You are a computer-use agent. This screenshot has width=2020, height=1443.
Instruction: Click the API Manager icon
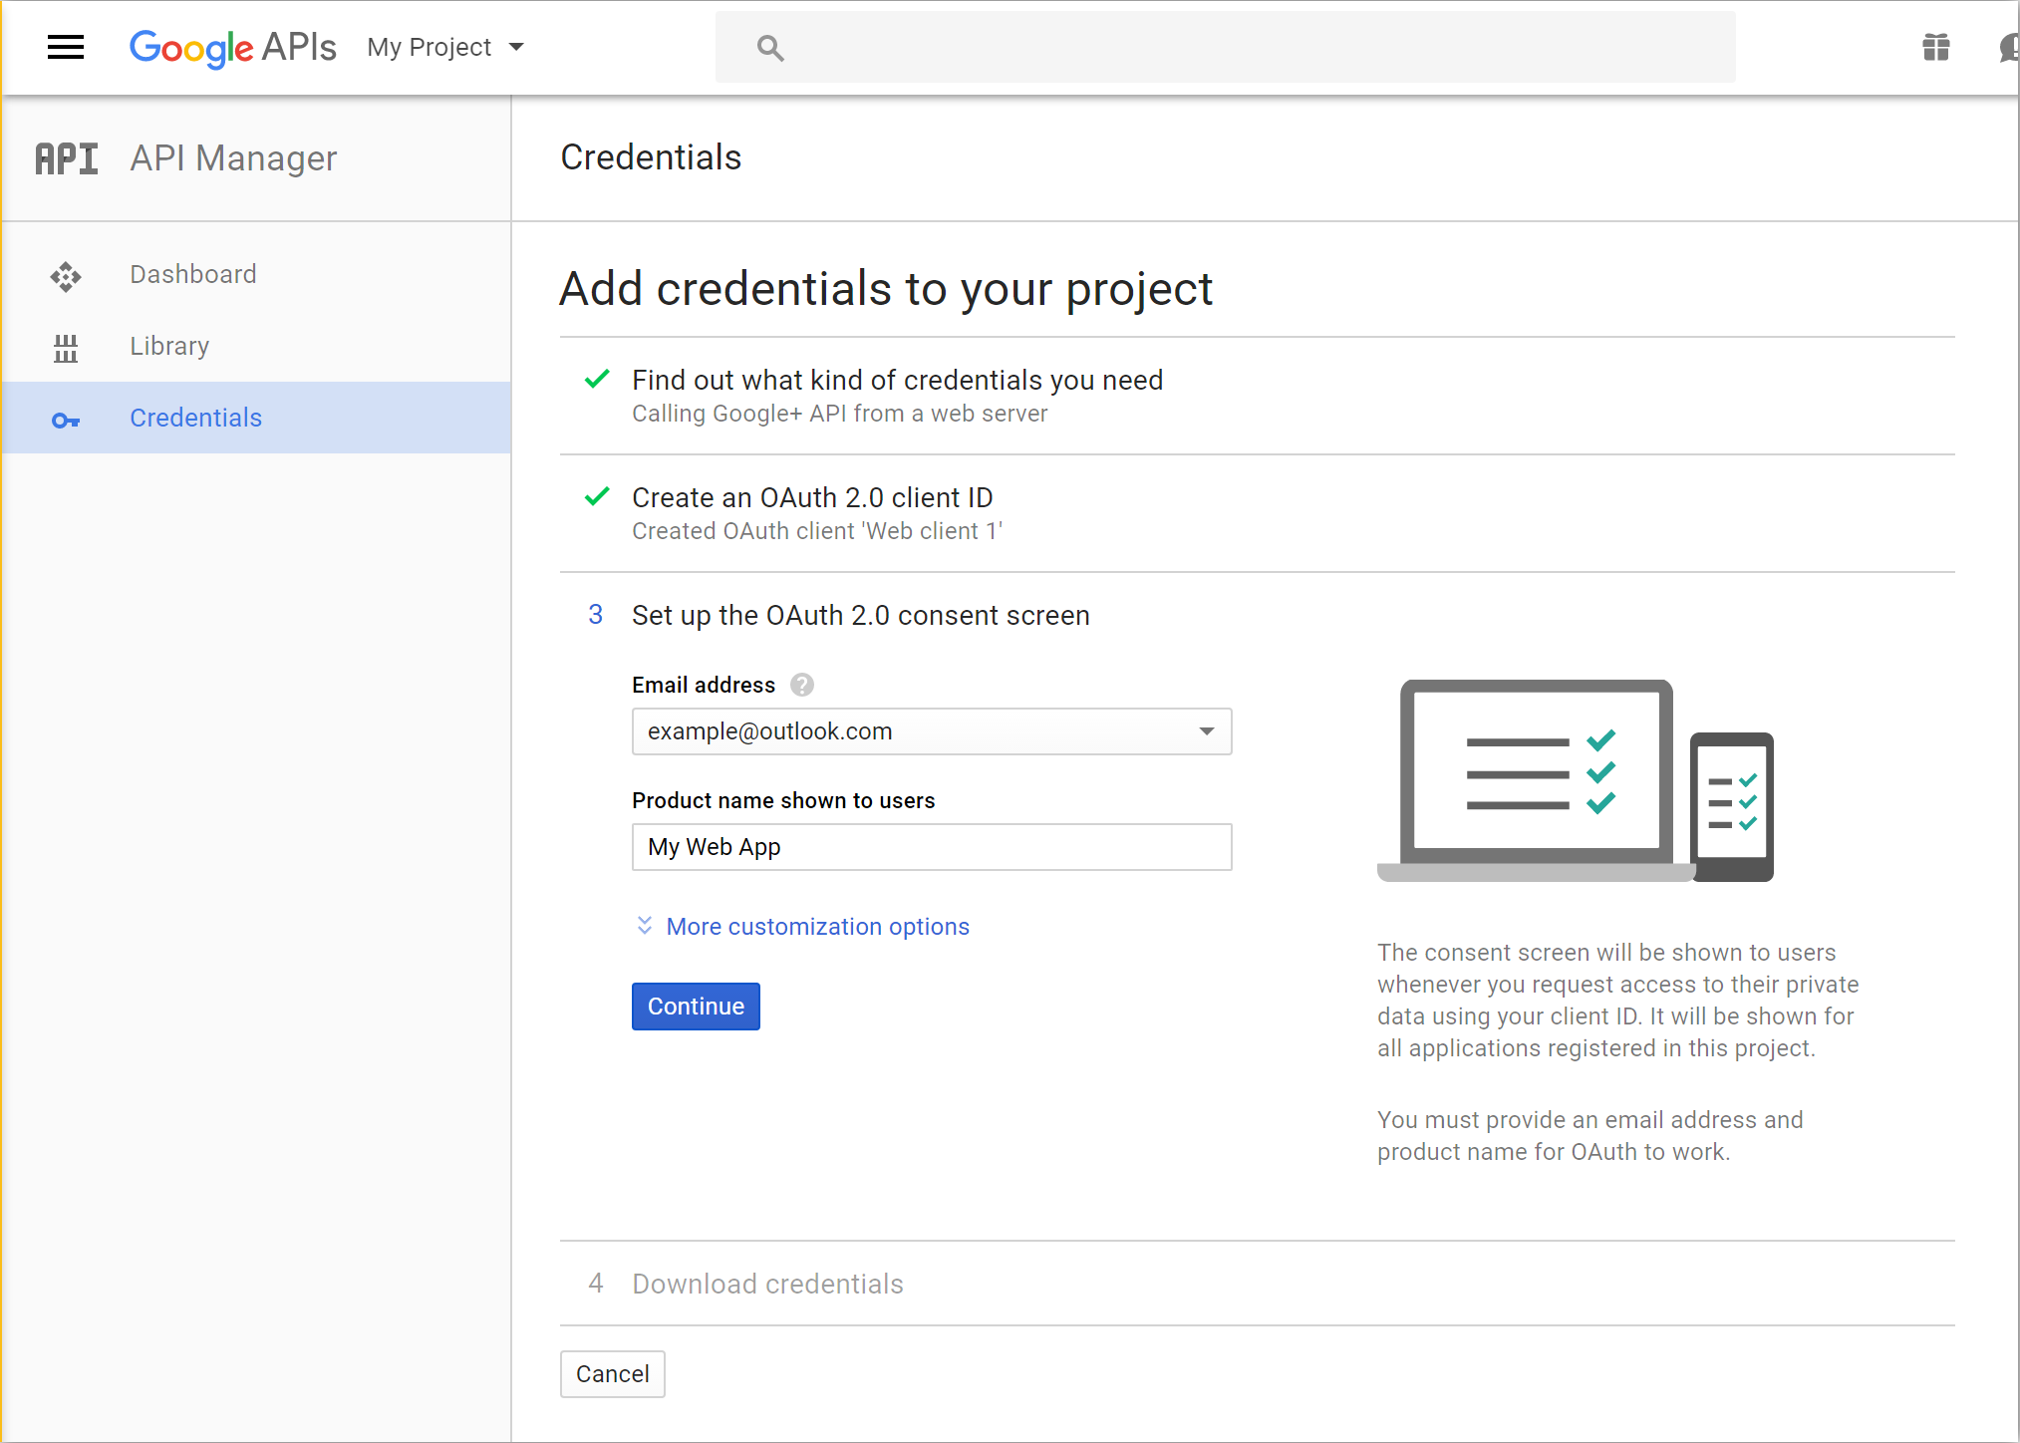point(67,158)
